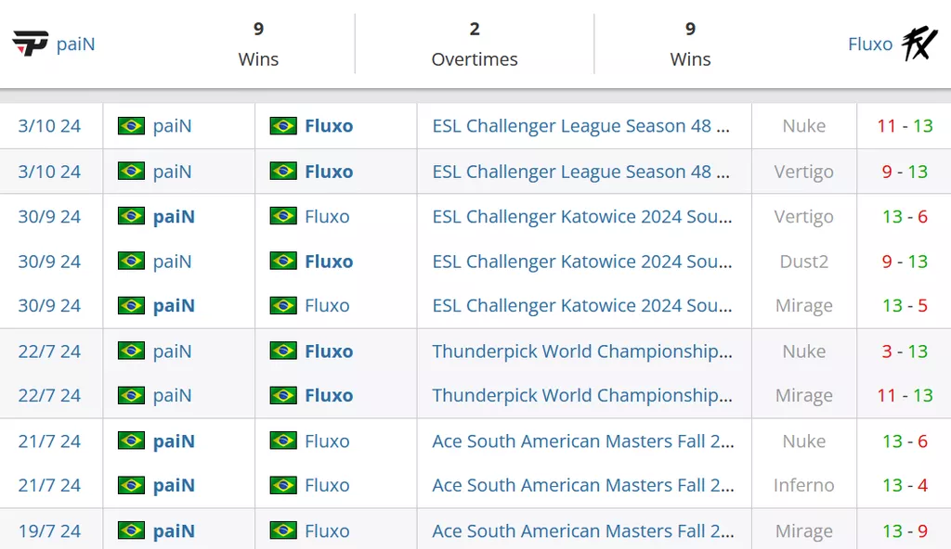Click Brazil flag beside Fluxo in 19/7 24 row
Image resolution: width=951 pixels, height=549 pixels.
click(283, 530)
